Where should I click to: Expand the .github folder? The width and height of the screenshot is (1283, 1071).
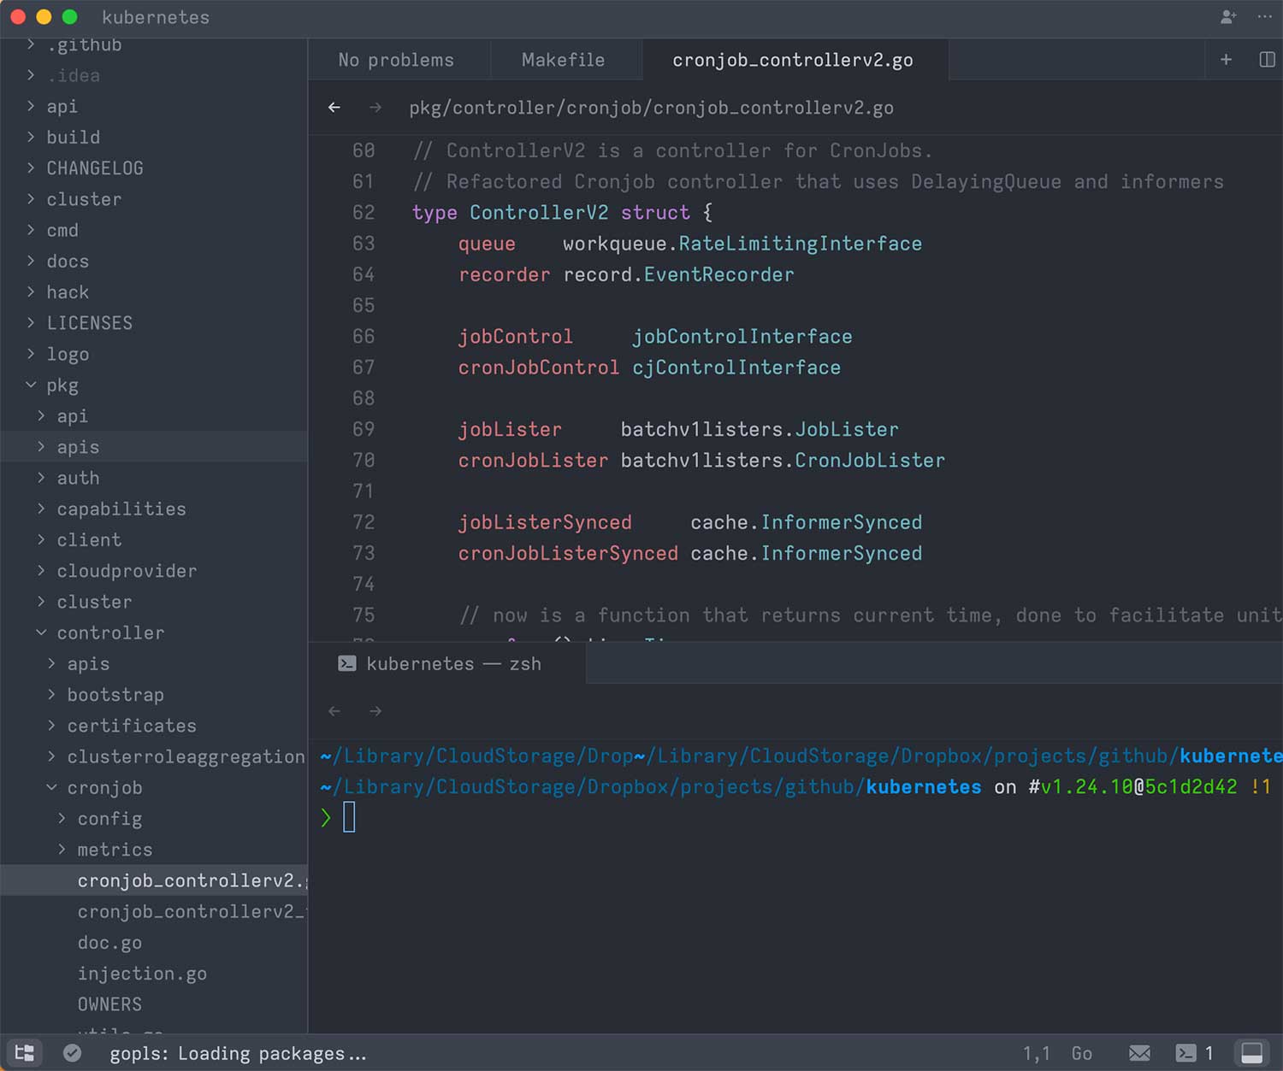tap(154, 44)
